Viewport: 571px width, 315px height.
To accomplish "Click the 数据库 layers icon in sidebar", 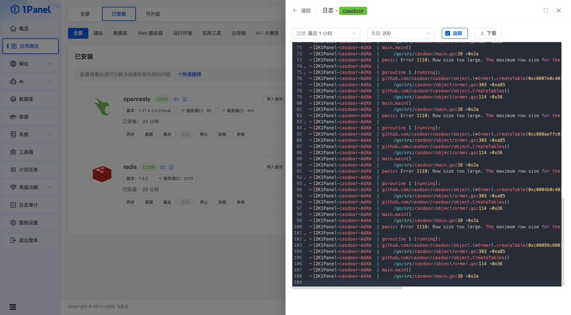I will pos(13,99).
